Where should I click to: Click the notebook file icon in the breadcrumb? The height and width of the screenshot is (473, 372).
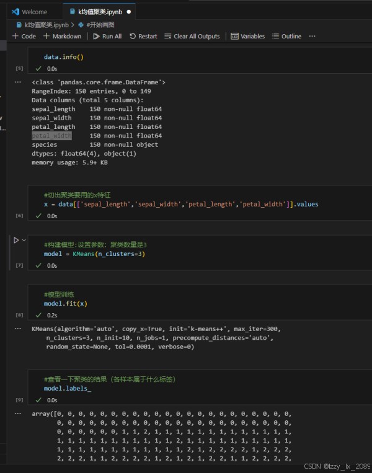19,25
